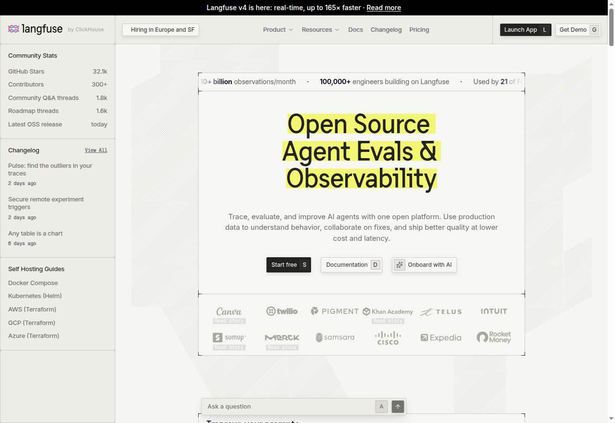Click the Merck logo

282,337
